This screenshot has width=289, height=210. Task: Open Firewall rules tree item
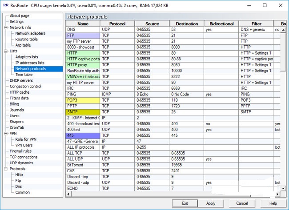coord(20,151)
